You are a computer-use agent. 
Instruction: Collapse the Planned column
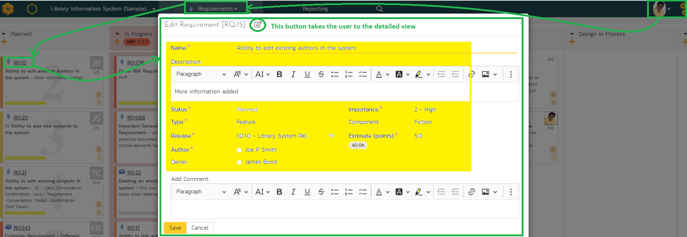[x=4, y=34]
